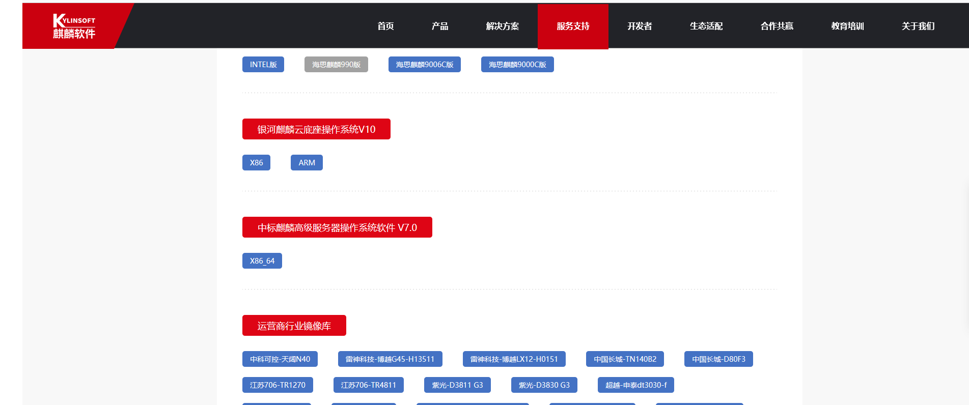Open 中科可控-天阔N40 image
Viewport: 969px width, 405px height.
click(280, 359)
